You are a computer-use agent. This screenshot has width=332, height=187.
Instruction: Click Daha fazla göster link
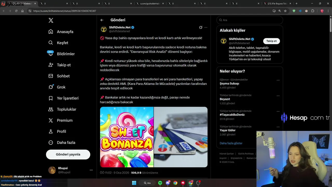click(x=231, y=143)
